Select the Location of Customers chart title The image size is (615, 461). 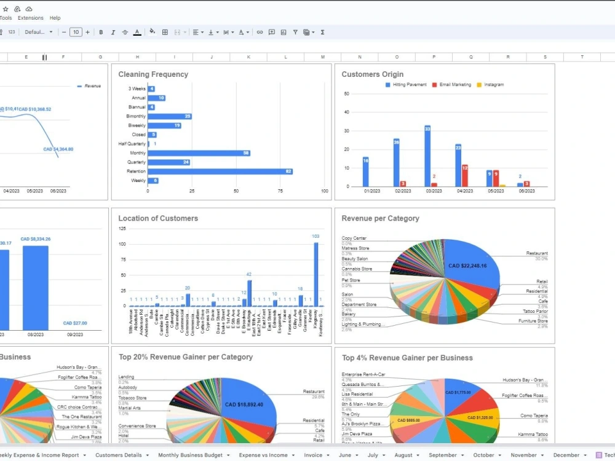[x=158, y=218]
